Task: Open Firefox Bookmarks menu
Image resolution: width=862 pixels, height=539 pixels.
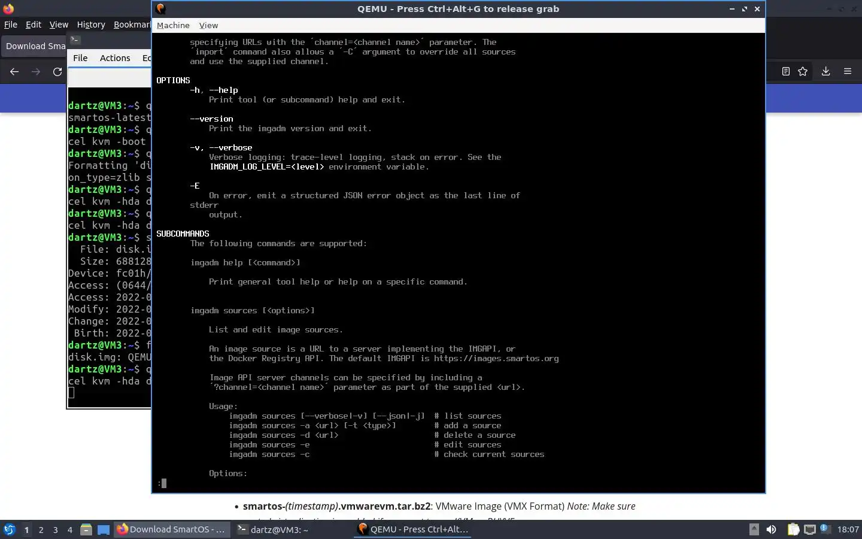Action: (132, 25)
